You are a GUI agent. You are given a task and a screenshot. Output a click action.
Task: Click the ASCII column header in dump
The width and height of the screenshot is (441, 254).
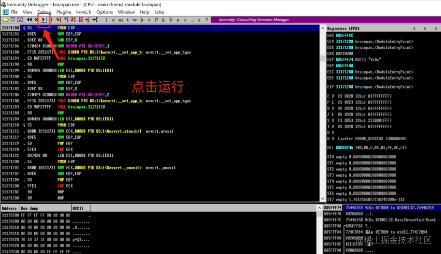(x=81, y=208)
